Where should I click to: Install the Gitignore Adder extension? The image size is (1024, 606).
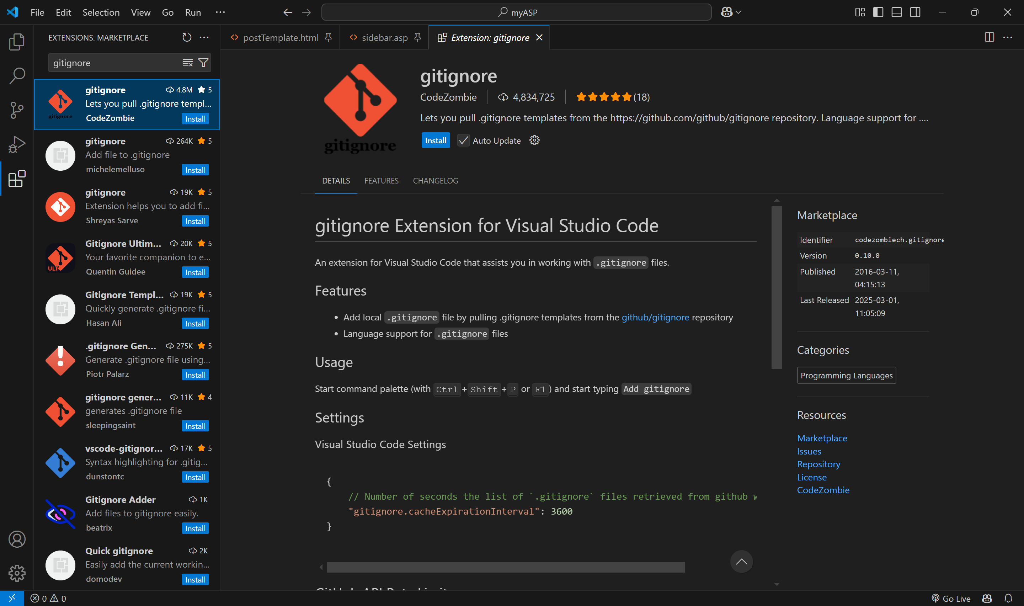195,528
